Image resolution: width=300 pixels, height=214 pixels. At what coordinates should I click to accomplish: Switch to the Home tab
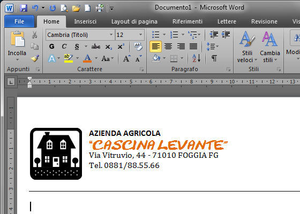(51, 21)
